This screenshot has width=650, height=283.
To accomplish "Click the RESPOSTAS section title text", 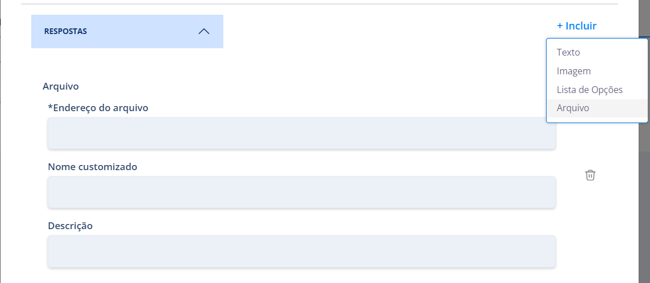I will coord(65,31).
